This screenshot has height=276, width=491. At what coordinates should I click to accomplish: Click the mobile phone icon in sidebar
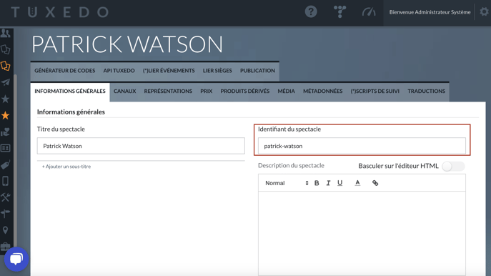pyautogui.click(x=5, y=181)
